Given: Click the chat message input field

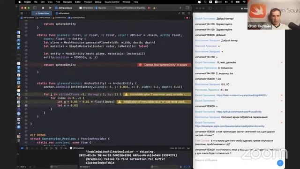Looking at the screenshot, I should (235, 160).
